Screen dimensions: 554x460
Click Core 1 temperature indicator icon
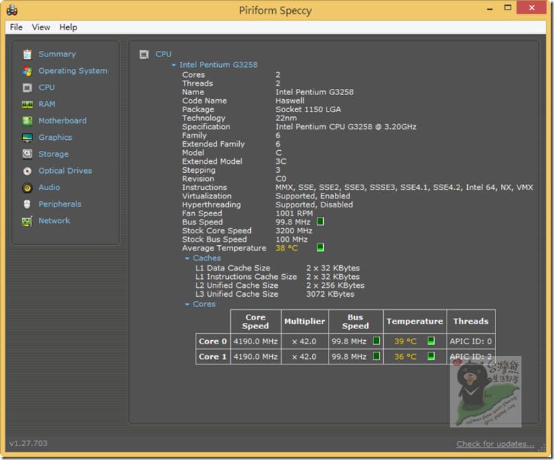431,356
